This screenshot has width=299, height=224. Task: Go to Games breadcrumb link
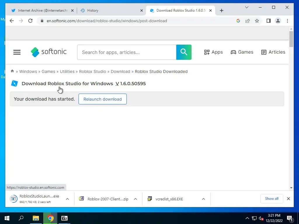coord(48,71)
